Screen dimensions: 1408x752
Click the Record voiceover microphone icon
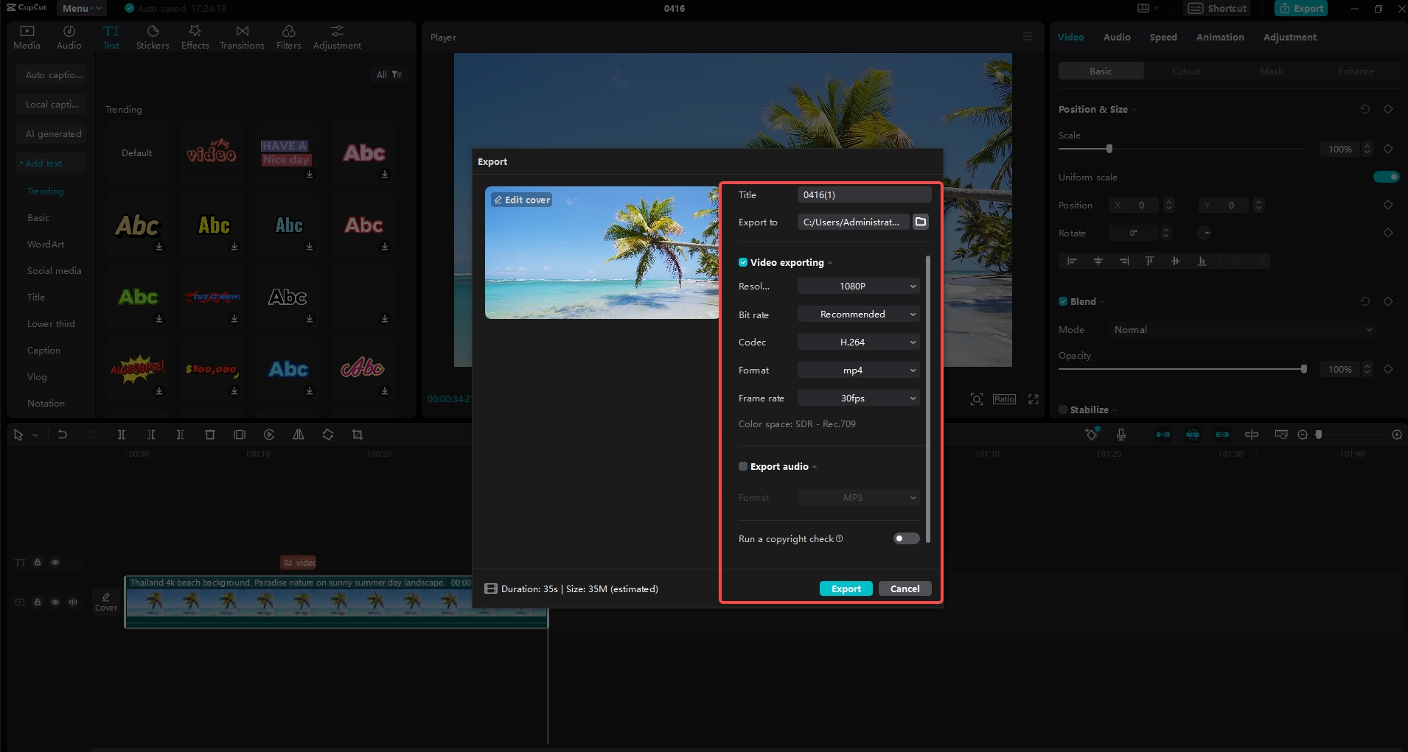[1121, 435]
